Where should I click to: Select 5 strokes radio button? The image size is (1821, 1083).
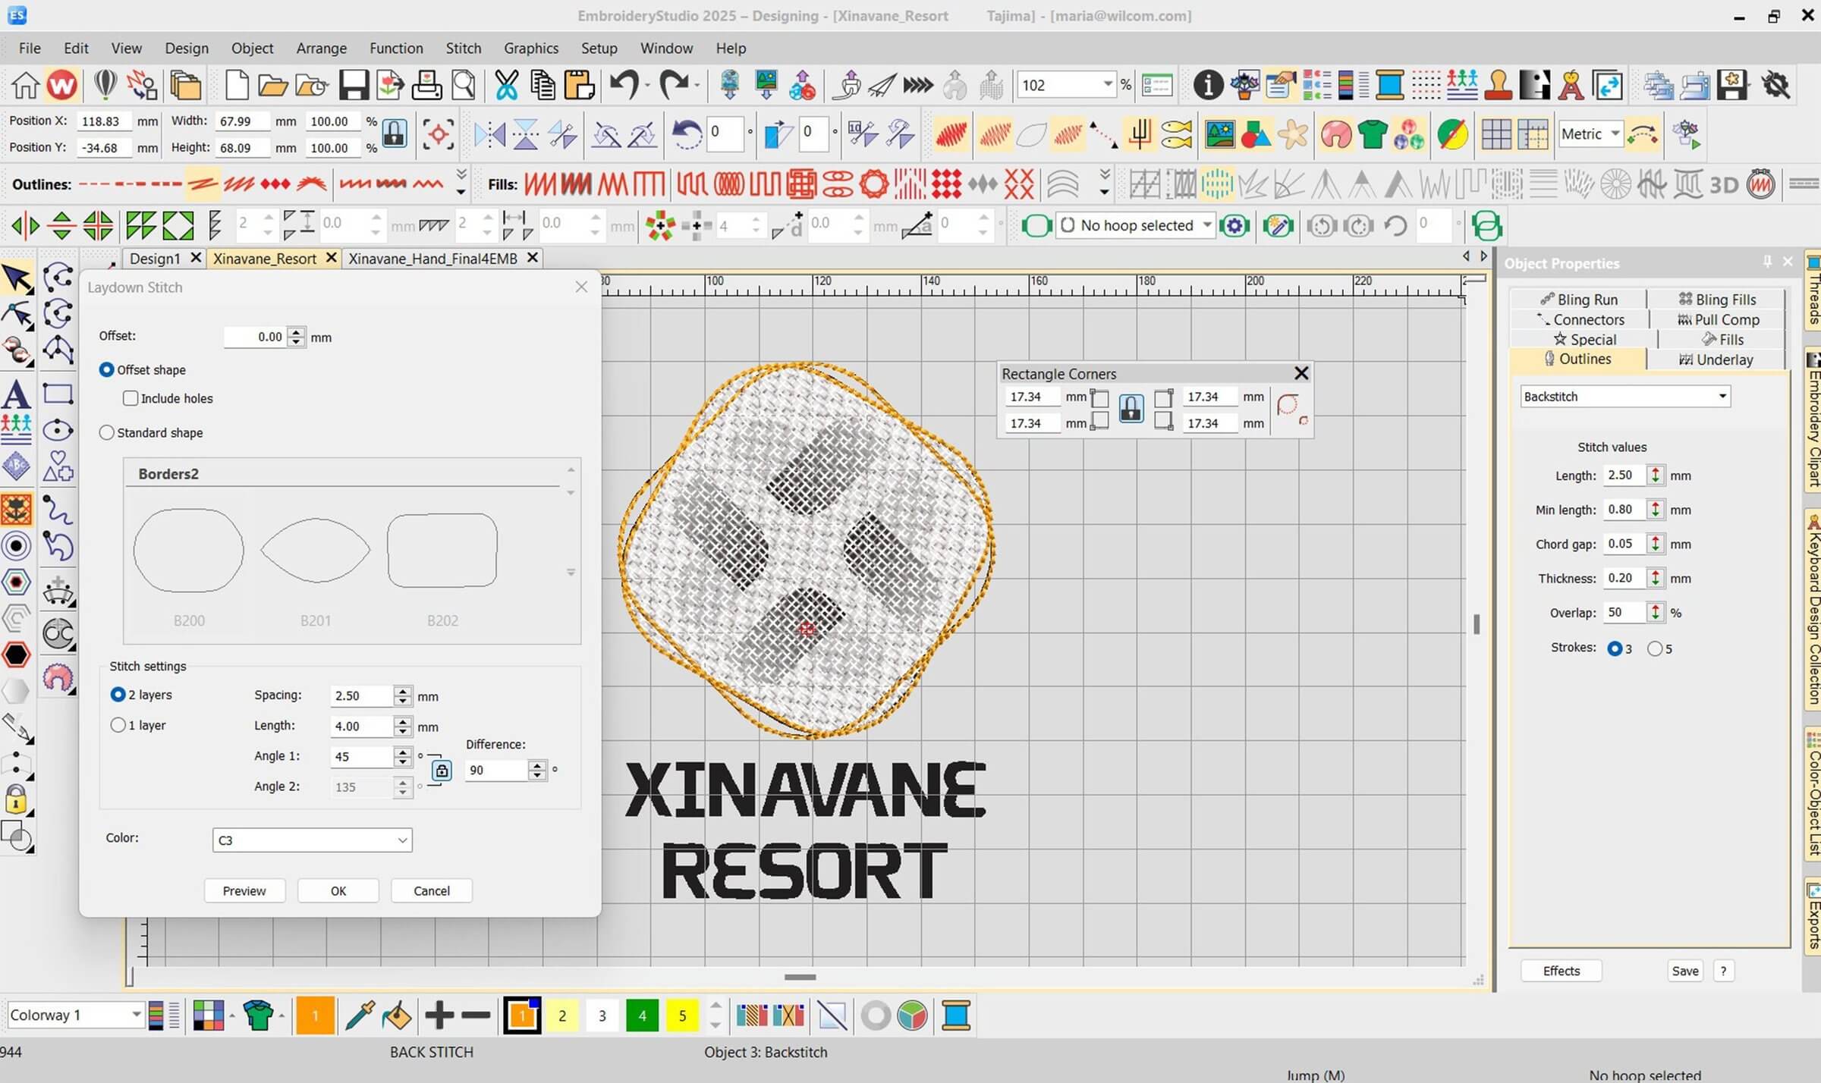[1655, 648]
